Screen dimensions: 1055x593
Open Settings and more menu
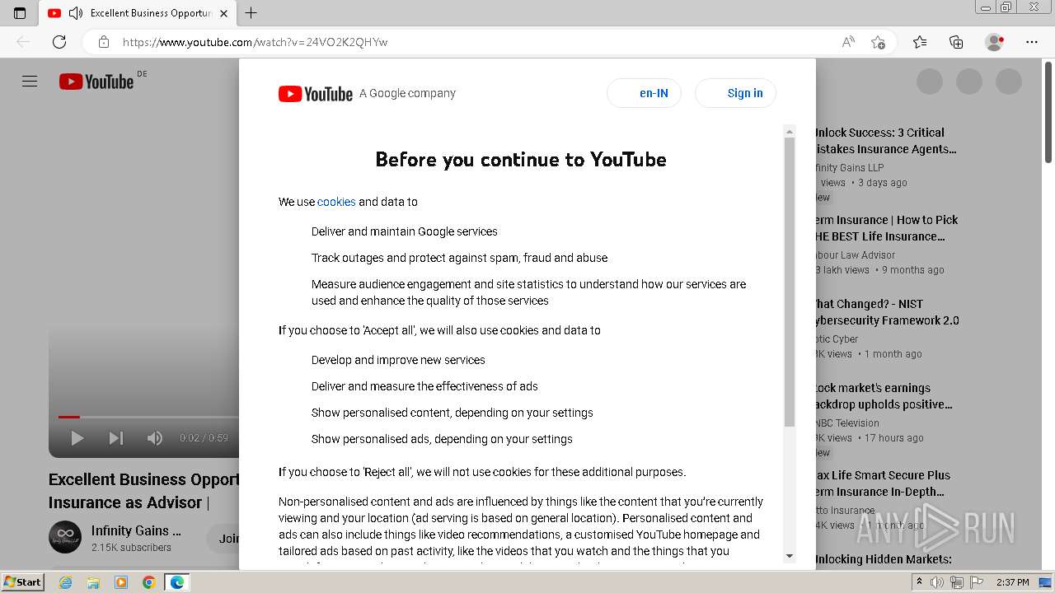1032,42
